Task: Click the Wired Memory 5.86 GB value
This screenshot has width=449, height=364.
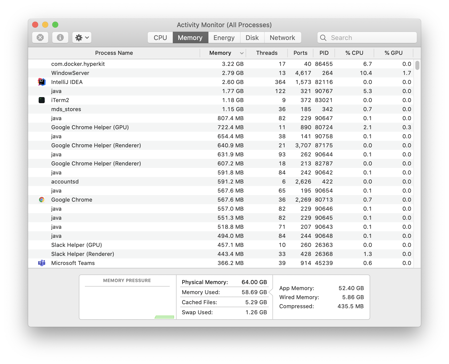Action: (353, 297)
